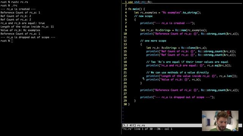
Task: Click output 'Ref Count of rc_b: 2'
Action: (16, 16)
